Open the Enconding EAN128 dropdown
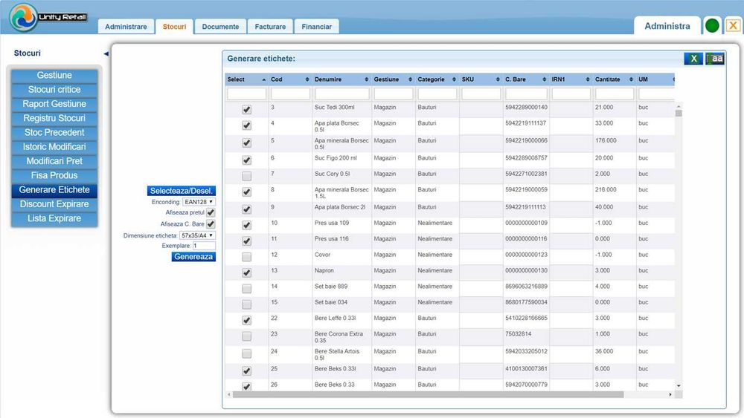744x418 pixels. [x=199, y=202]
